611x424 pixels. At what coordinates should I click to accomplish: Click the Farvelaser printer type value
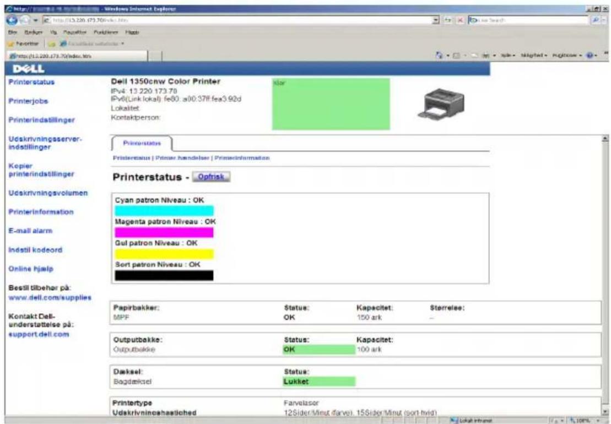(x=301, y=403)
